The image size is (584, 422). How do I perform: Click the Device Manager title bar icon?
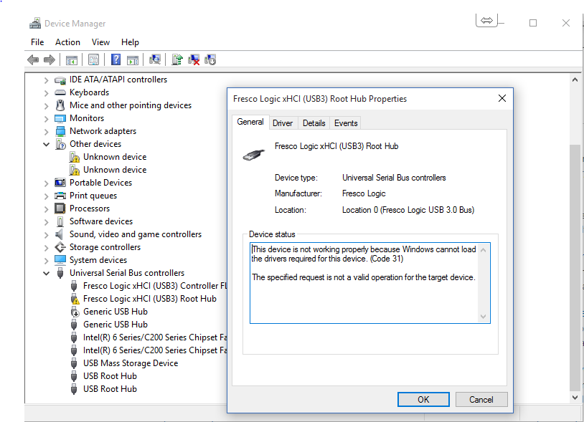35,23
